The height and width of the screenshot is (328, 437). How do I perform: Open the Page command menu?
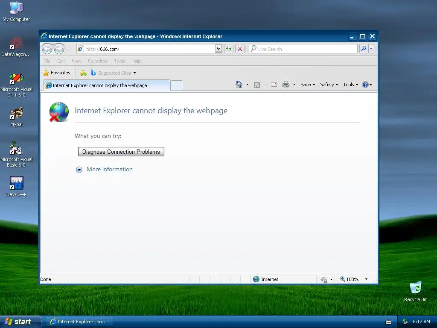pos(307,85)
